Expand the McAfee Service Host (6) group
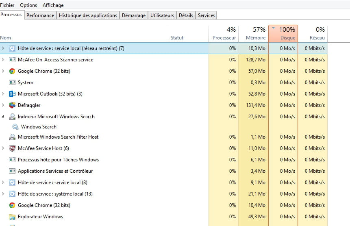The image size is (350, 226). pyautogui.click(x=3, y=148)
